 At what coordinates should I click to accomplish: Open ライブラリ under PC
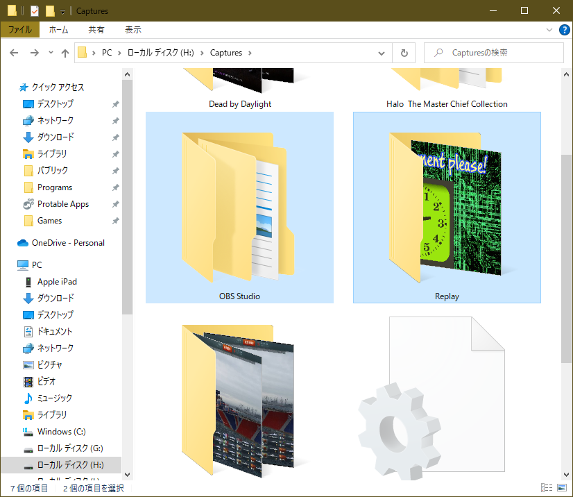(52, 414)
